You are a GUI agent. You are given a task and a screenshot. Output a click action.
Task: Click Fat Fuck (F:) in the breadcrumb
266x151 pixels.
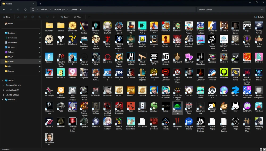(x=59, y=10)
